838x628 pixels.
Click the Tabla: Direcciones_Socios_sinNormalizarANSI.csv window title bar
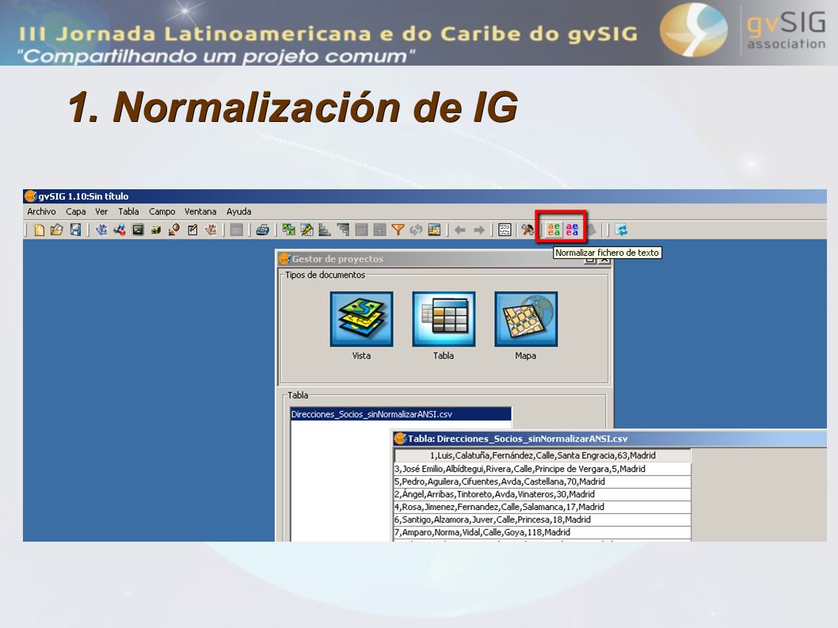coord(609,439)
